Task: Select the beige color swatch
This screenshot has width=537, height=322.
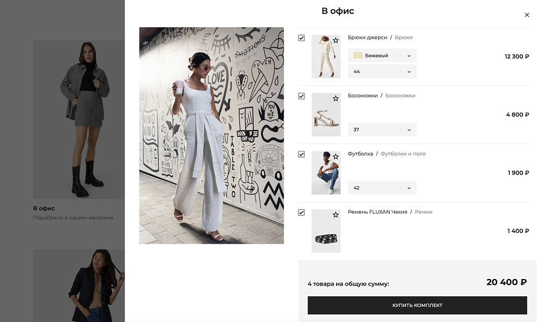Action: tap(358, 55)
